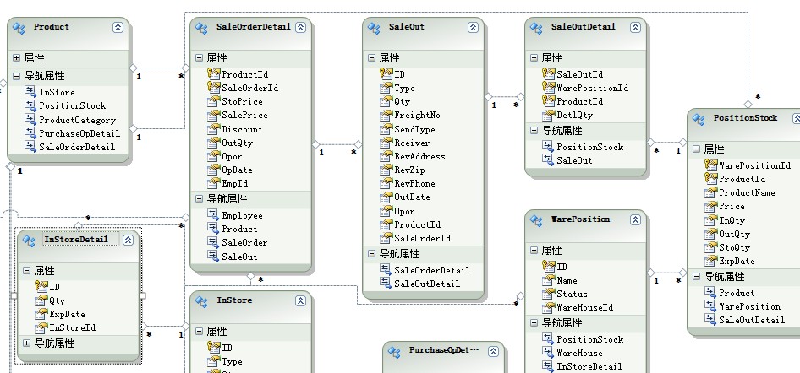The width and height of the screenshot is (800, 373).
Task: Click the InStore entity header icon
Action: coord(201,302)
